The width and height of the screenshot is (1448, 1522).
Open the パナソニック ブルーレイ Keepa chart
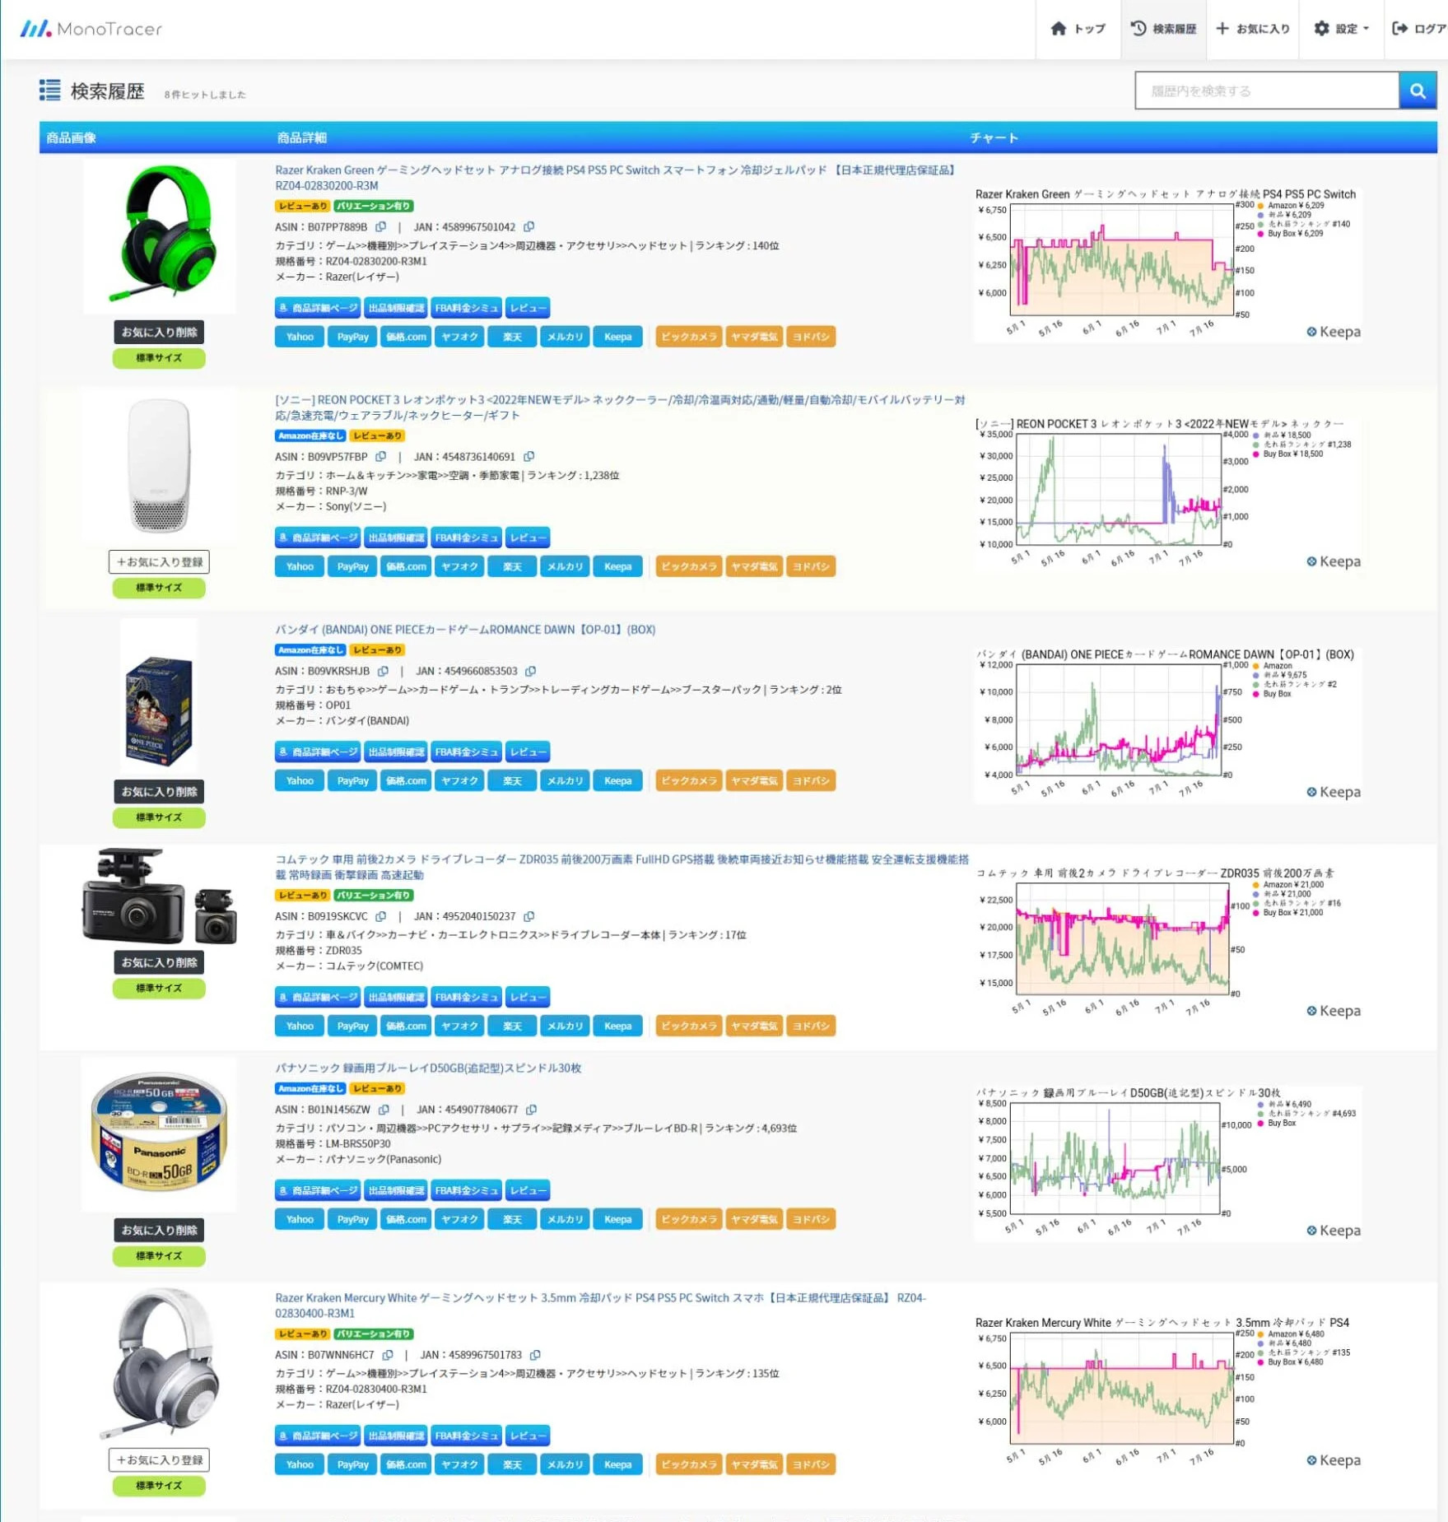click(1167, 1163)
